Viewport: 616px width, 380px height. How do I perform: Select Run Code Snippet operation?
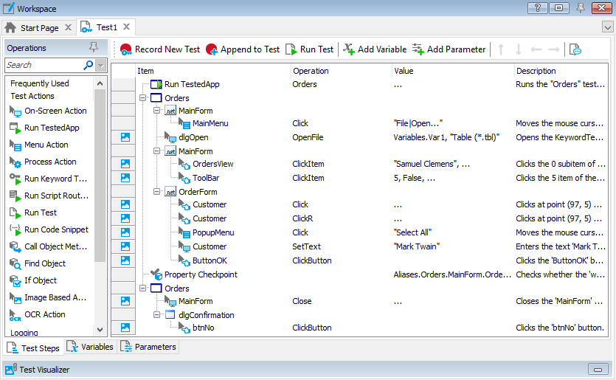pos(49,229)
